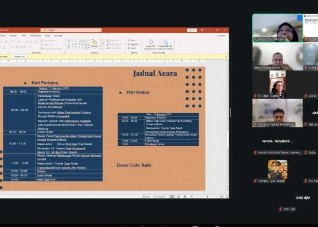Image resolution: width=318 pixels, height=227 pixels.
Task: Click the blue more options button on Rustinda tile
Action: point(300,18)
